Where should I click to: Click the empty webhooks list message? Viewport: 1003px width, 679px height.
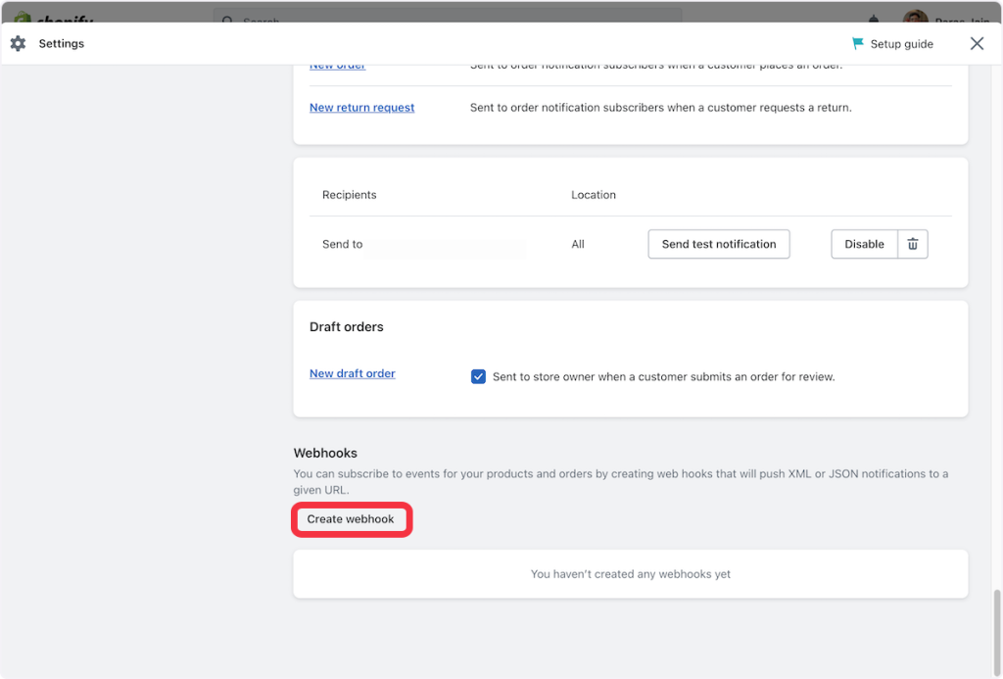pos(630,574)
